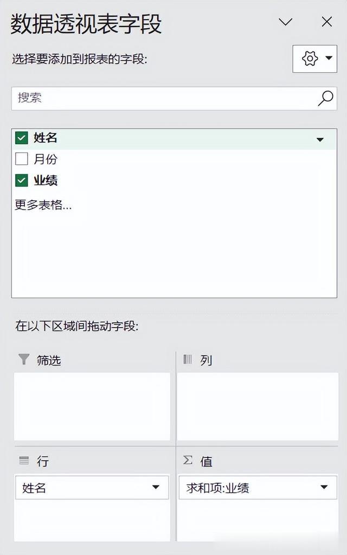This screenshot has width=347, height=555.
Task: Click into the 搜索 field box
Action: point(174,98)
